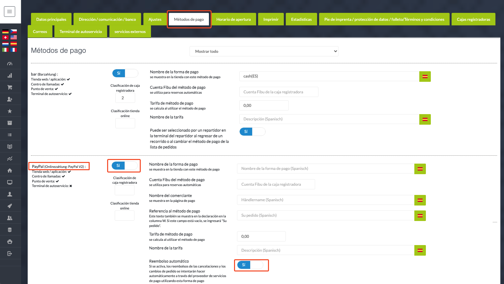Click the PayPal Cuenta Fibu input field
The image size is (504, 284).
coord(276,184)
